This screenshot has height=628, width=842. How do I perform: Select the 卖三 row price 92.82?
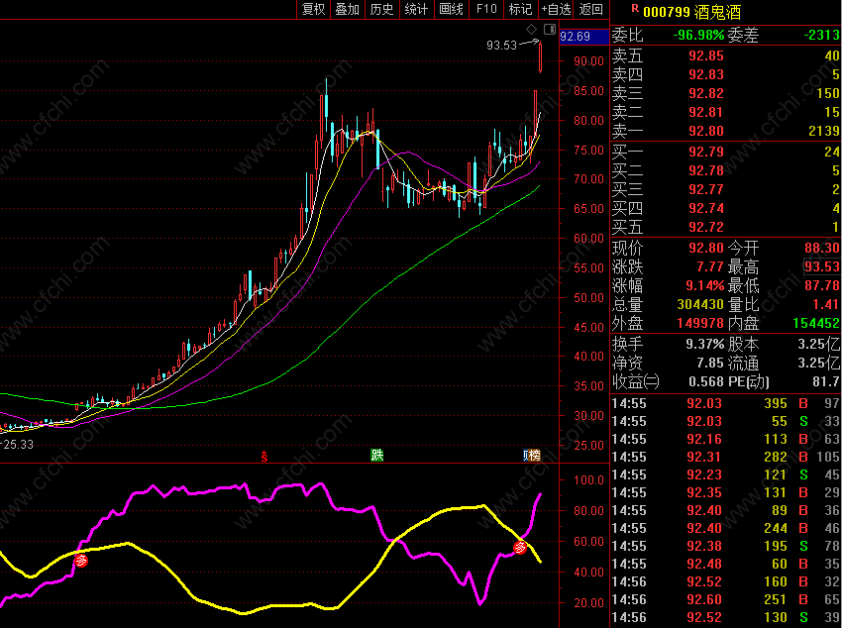(706, 93)
